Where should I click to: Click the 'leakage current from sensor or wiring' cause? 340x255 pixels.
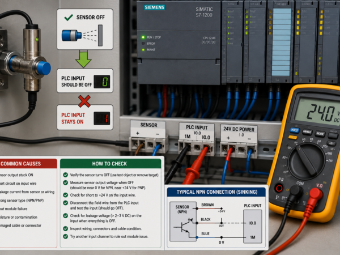point(27,192)
